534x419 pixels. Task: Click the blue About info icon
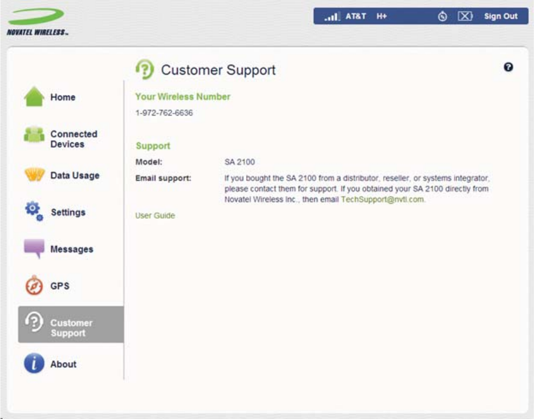[x=34, y=363]
